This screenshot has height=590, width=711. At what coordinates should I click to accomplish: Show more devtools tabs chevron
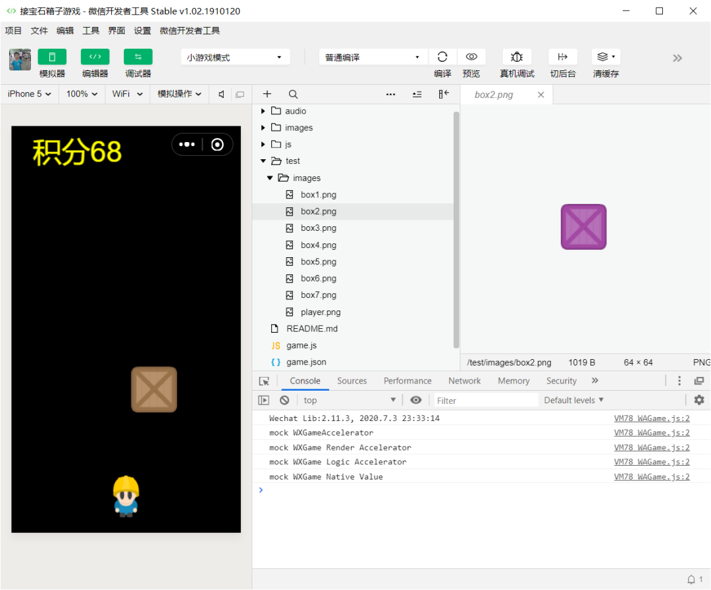coord(595,381)
